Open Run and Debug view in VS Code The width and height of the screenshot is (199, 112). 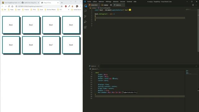(86, 22)
